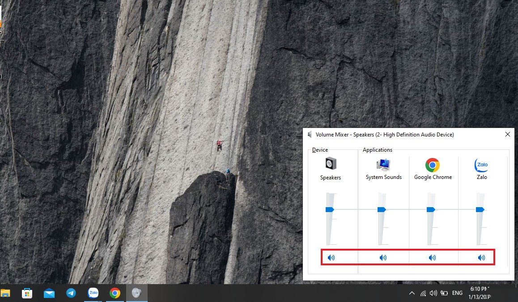Click the Volume Mixer taskbar button
The width and height of the screenshot is (518, 302).
coord(136,293)
